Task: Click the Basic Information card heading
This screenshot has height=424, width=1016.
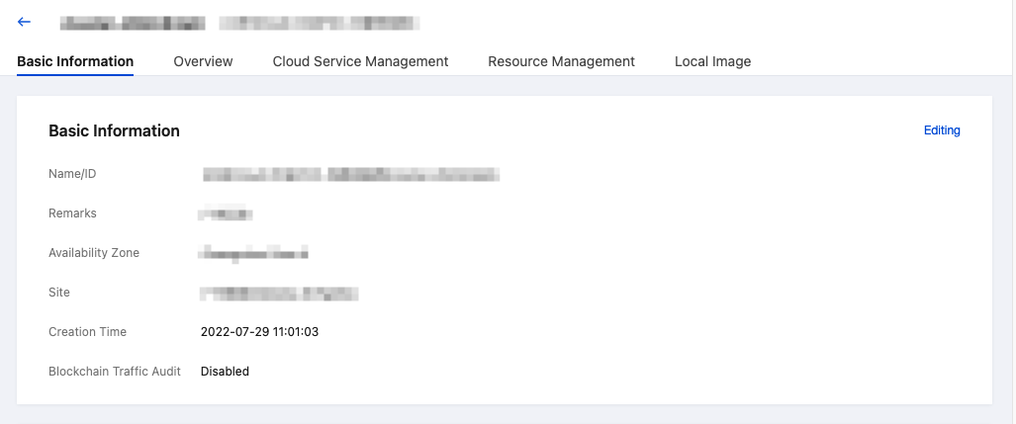Action: (x=114, y=130)
